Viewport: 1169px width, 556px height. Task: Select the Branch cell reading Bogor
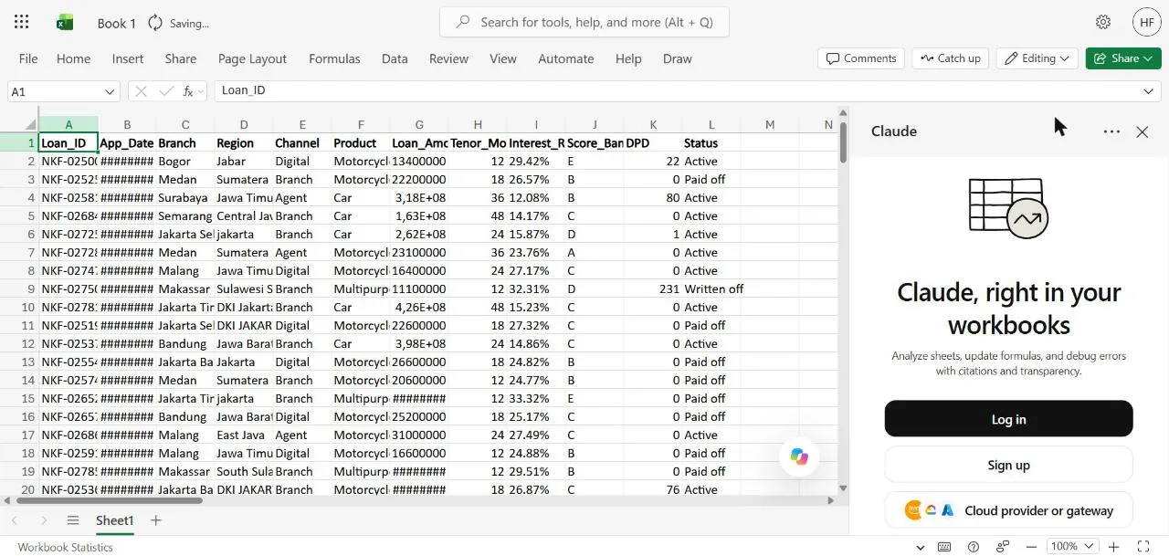pyautogui.click(x=185, y=161)
